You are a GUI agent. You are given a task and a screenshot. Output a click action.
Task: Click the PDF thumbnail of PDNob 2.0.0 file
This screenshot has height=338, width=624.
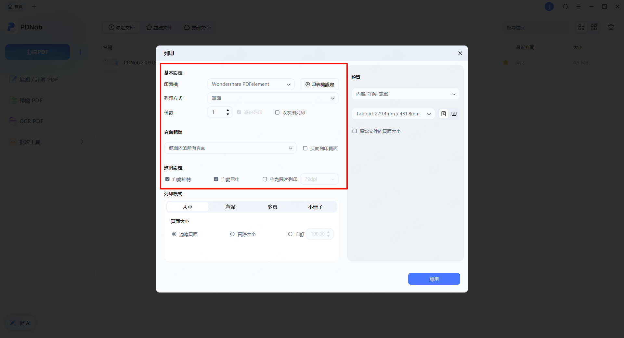(x=111, y=62)
